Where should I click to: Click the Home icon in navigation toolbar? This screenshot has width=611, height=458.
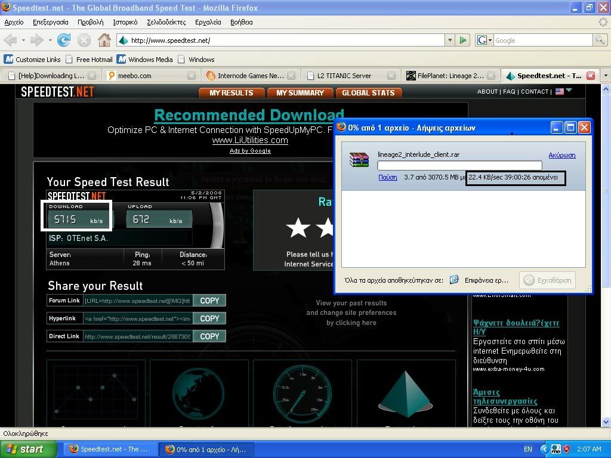104,41
